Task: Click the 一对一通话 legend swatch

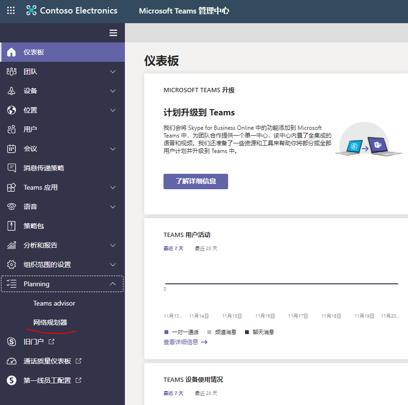Action: [164, 332]
